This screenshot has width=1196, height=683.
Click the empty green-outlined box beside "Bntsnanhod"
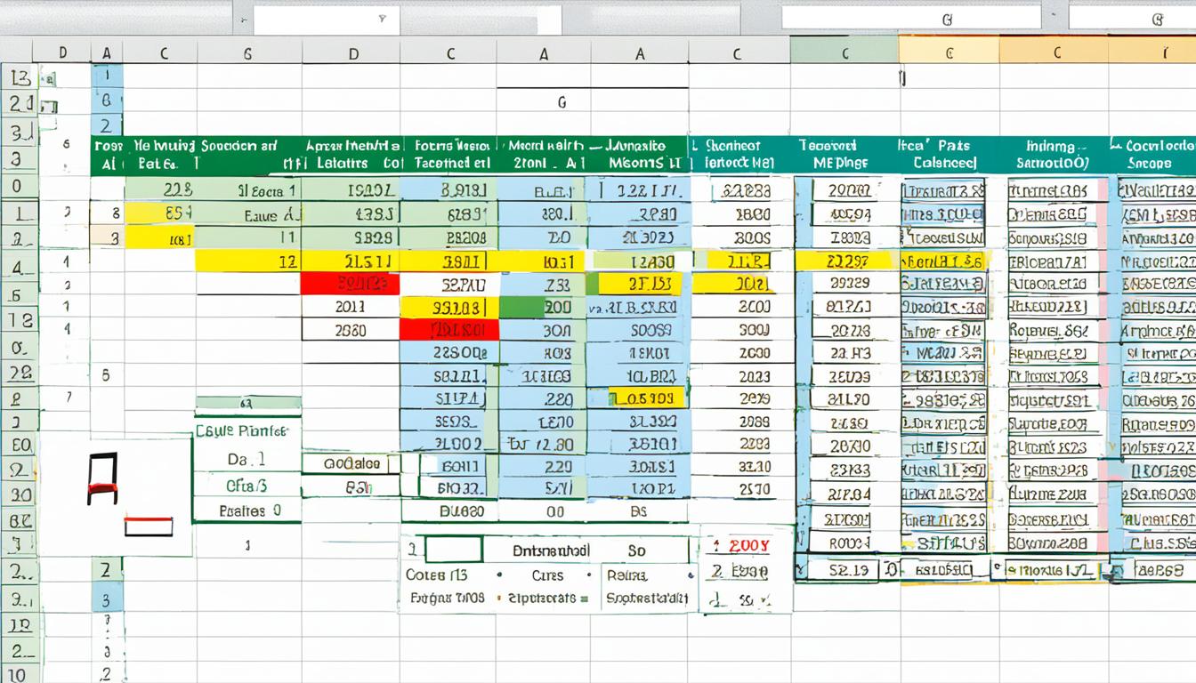coord(452,549)
